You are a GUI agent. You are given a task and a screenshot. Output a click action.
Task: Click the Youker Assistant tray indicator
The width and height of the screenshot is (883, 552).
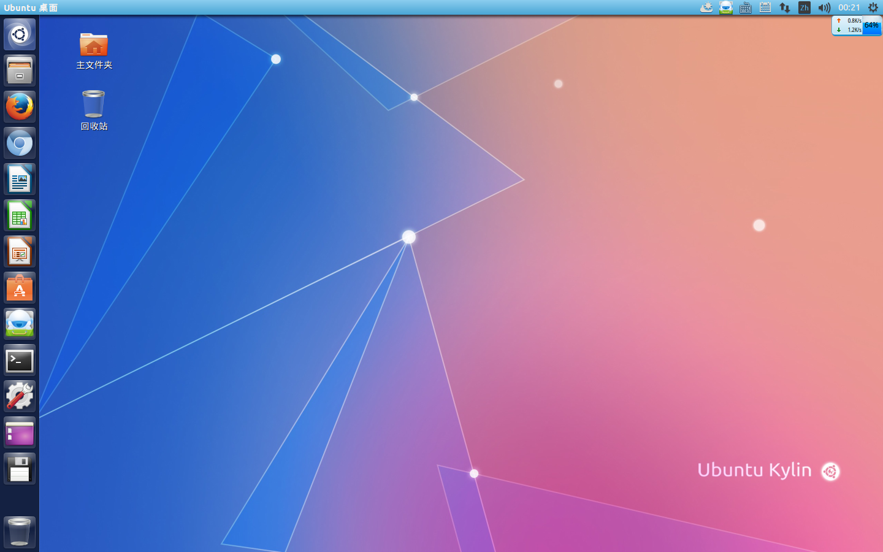[x=726, y=7]
